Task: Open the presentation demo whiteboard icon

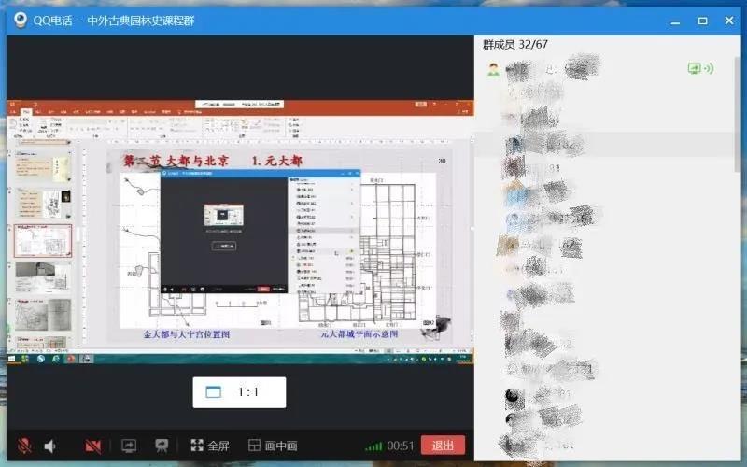Action: 162,446
